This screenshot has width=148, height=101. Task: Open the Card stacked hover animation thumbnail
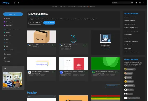[x=41, y=63]
